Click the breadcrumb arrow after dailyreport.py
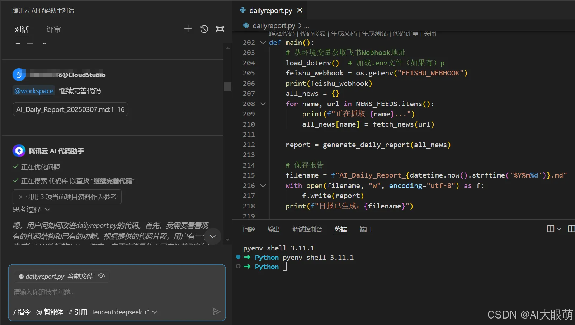 click(x=300, y=25)
